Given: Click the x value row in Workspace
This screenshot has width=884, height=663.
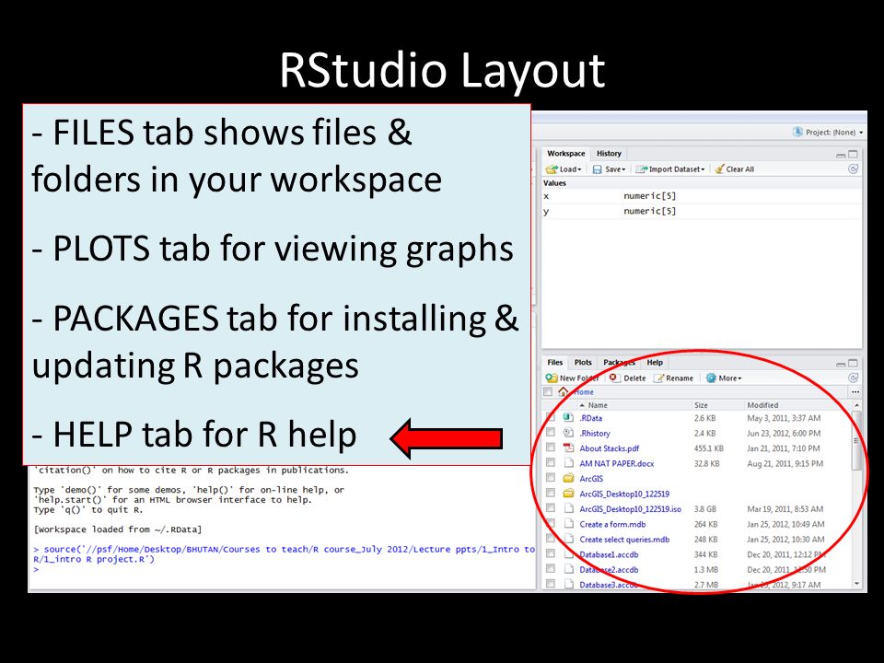Looking at the screenshot, I should pos(702,196).
